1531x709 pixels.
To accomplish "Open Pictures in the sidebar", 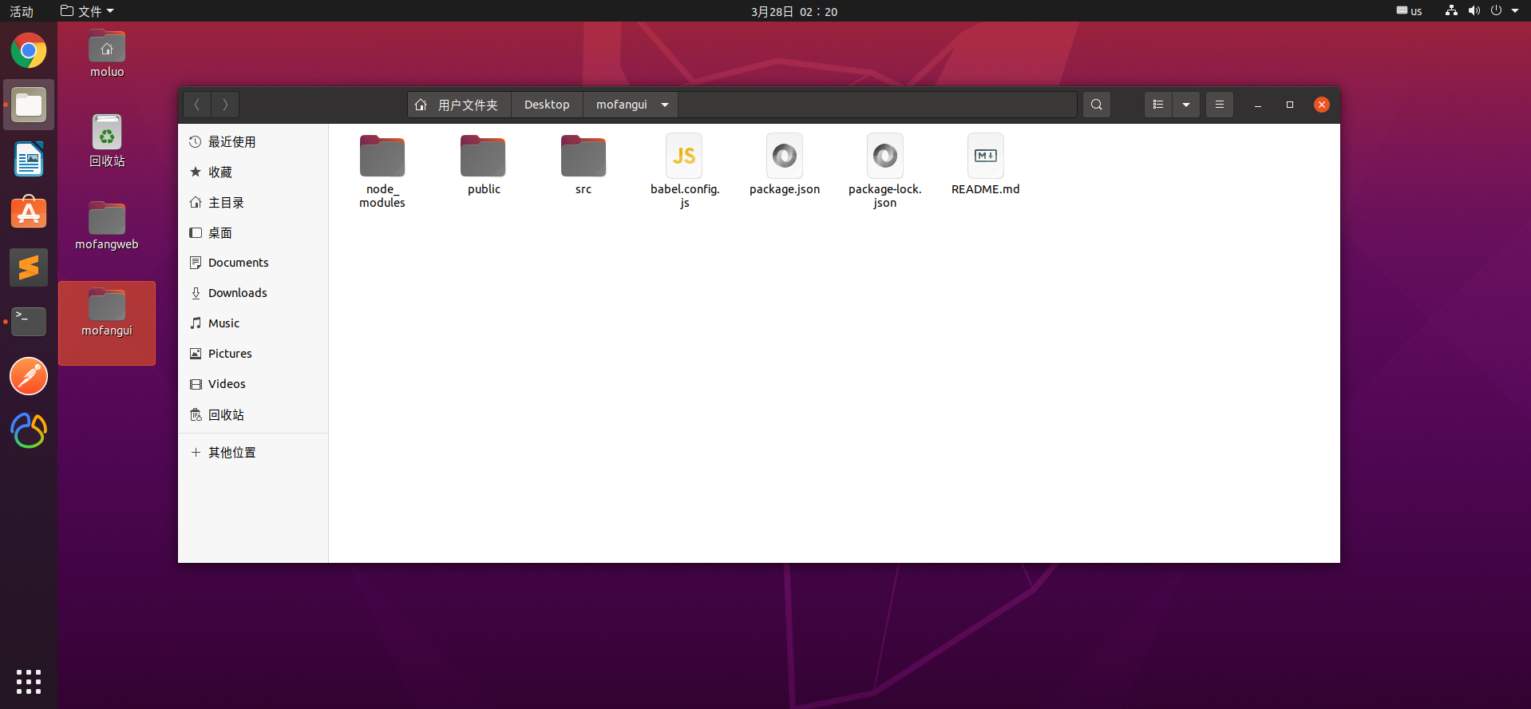I will [253, 354].
